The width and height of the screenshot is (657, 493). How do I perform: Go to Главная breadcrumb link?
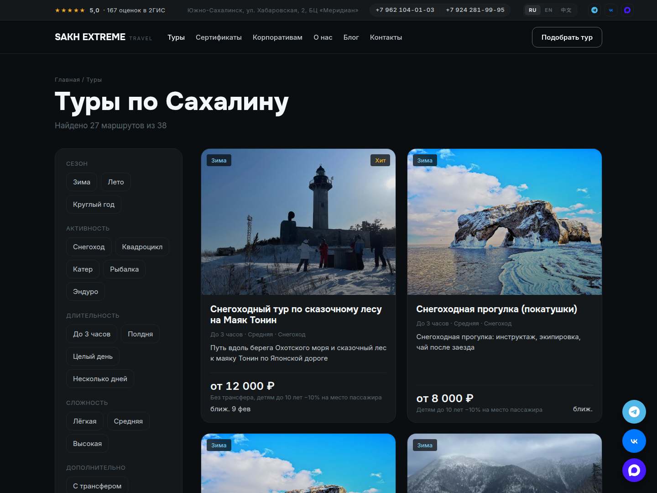click(x=67, y=79)
